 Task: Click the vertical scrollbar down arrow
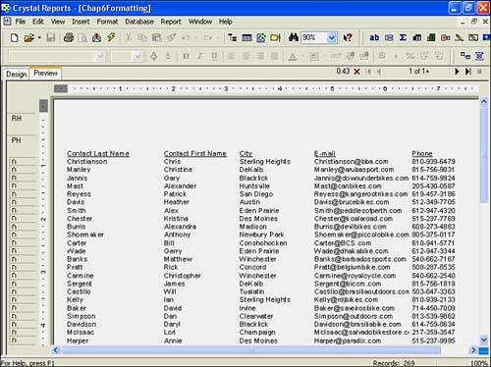(x=484, y=340)
